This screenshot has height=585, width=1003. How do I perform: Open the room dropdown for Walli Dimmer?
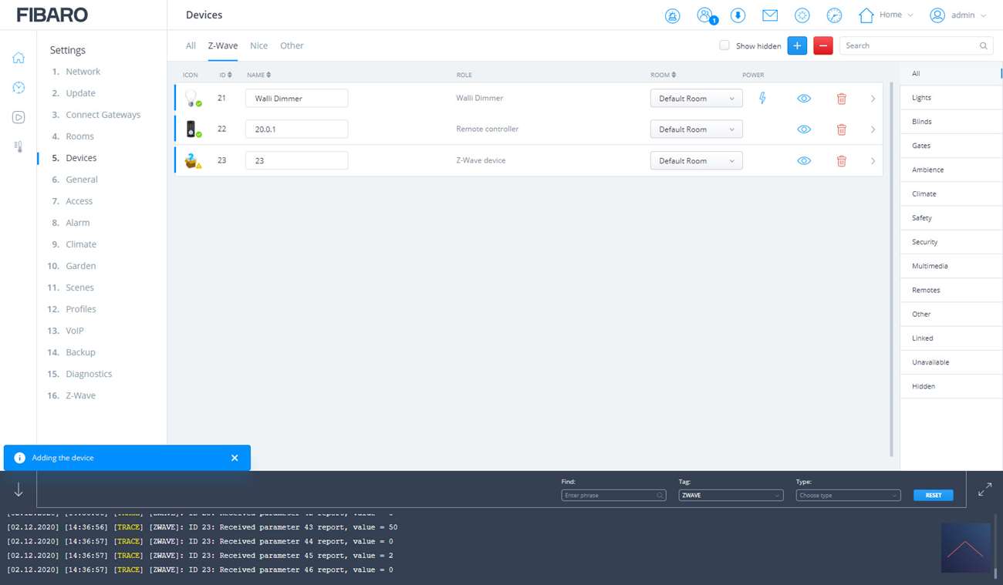click(696, 99)
